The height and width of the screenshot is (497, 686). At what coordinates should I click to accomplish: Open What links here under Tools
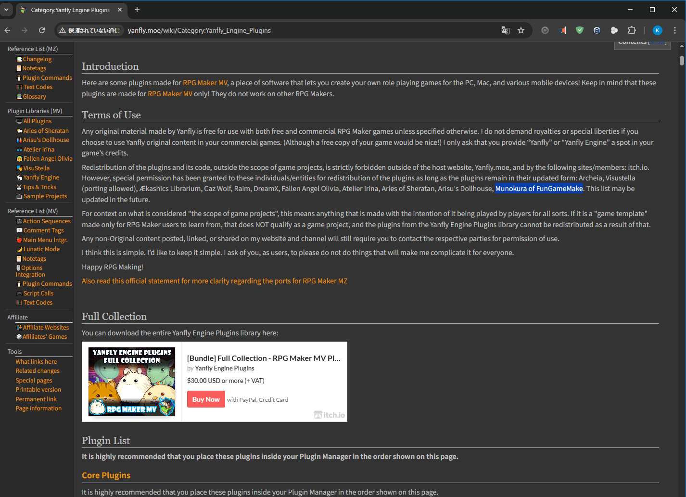pyautogui.click(x=36, y=362)
